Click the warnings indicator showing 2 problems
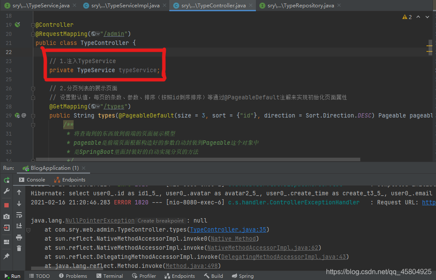This screenshot has height=280, width=436. coord(407,17)
